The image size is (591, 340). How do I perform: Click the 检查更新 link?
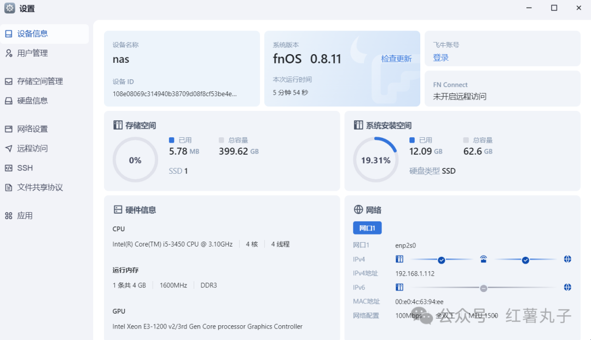[396, 58]
